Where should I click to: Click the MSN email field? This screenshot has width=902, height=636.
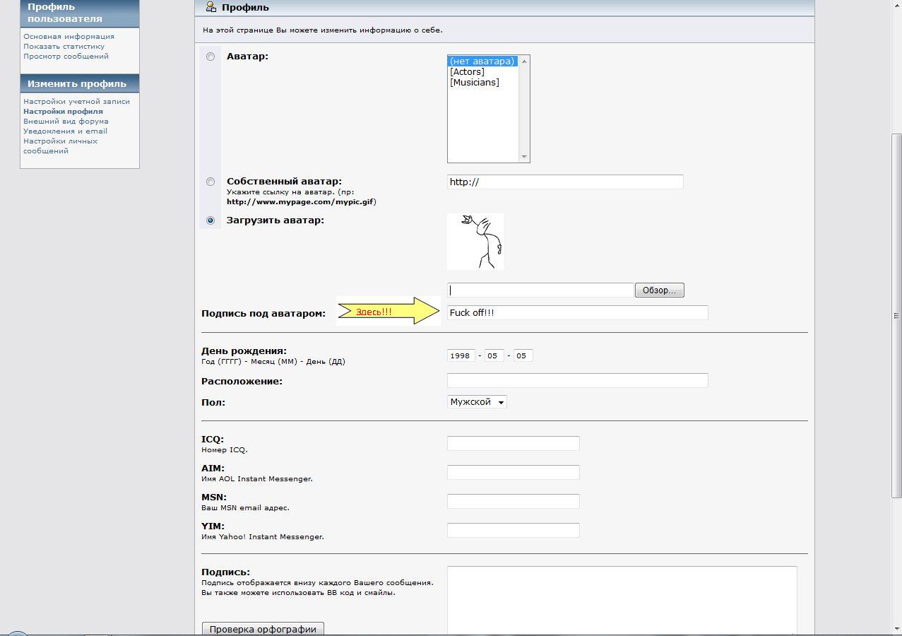[514, 501]
